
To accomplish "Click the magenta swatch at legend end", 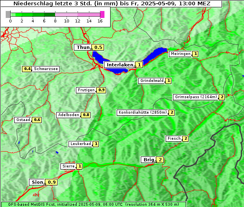I will tap(102, 14).
